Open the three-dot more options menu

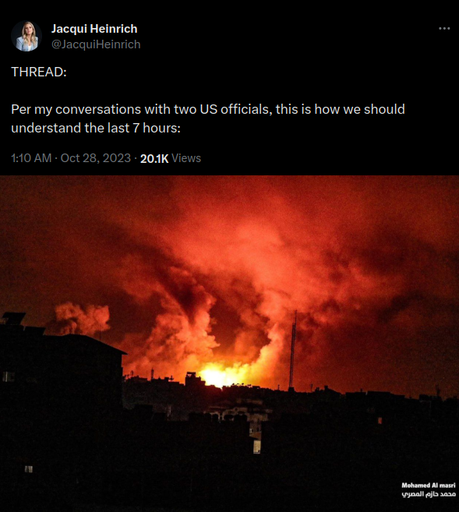[x=444, y=28]
